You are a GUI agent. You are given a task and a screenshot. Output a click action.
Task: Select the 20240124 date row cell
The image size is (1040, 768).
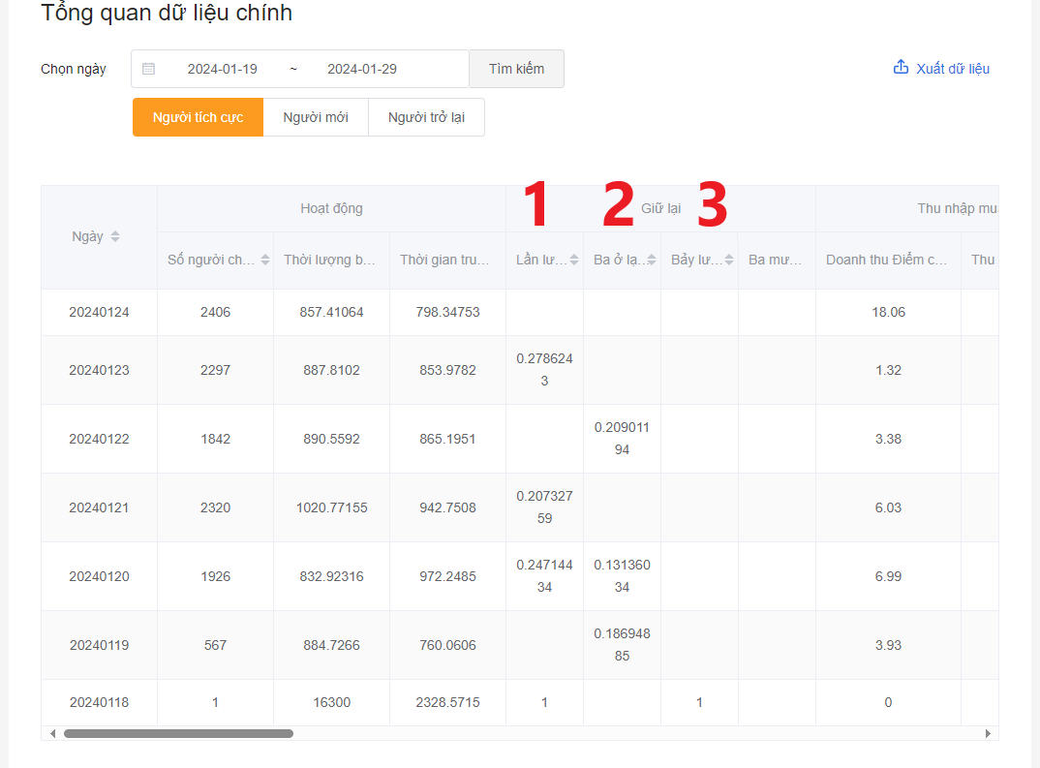point(99,313)
